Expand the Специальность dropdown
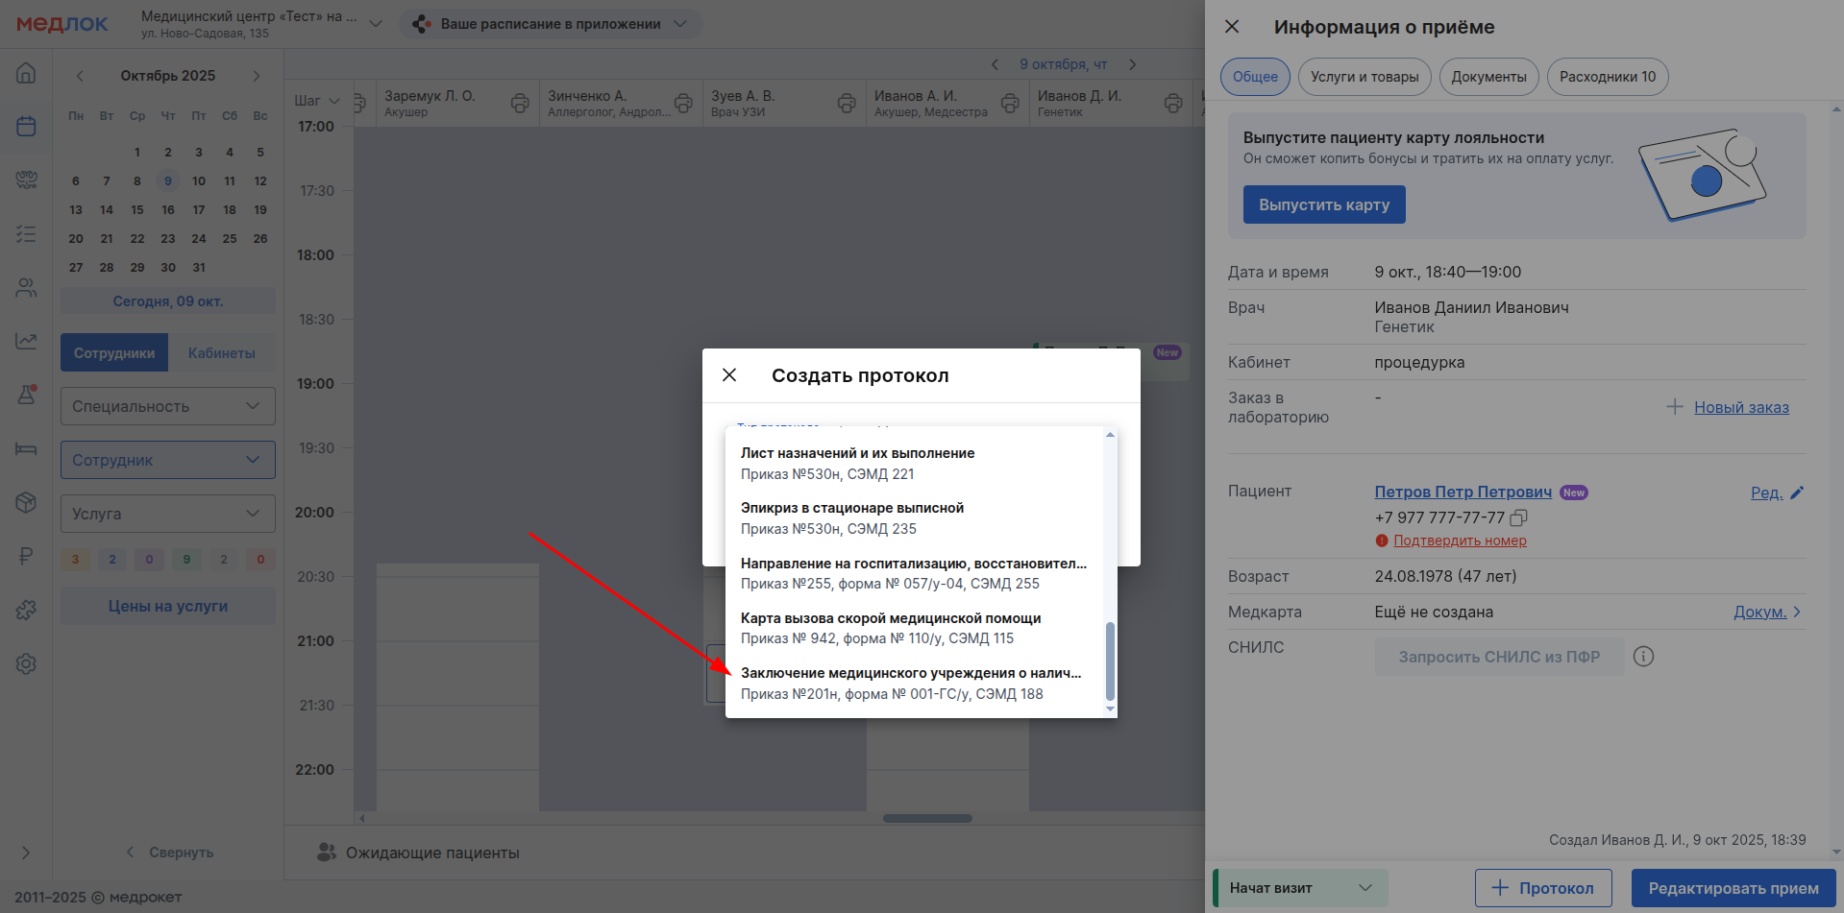Image resolution: width=1844 pixels, height=913 pixels. 168,406
